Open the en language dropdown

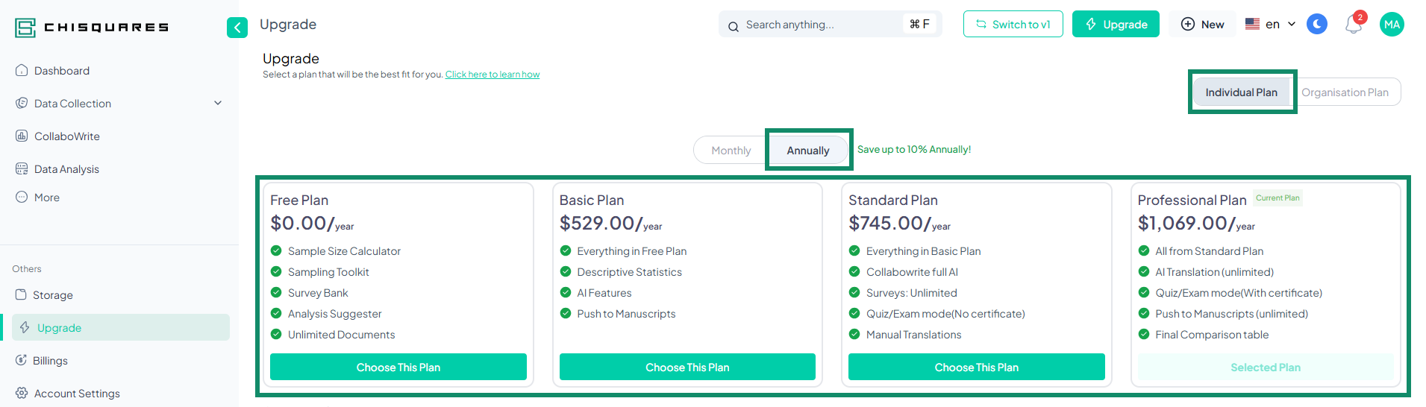1271,25
